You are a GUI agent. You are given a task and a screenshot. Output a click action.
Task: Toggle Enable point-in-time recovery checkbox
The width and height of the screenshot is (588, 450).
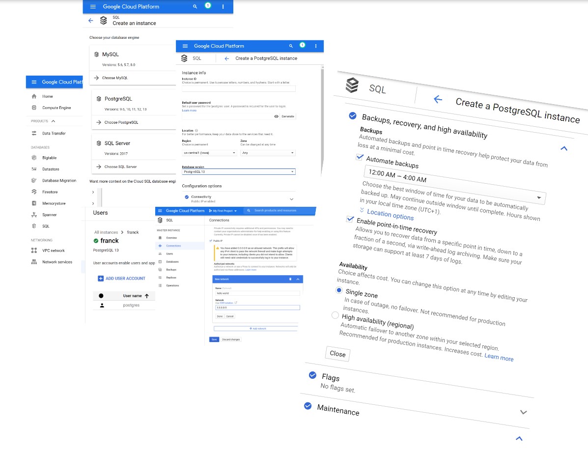350,219
